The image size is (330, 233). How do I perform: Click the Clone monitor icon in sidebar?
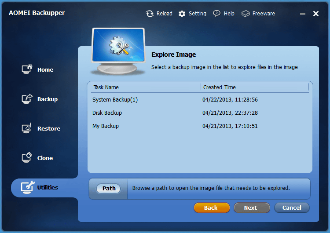pos(27,157)
